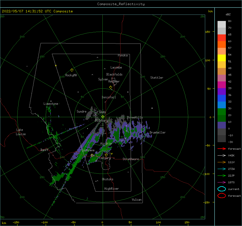Select the orange 111V arrow icon
242x226 pixels.
[x=222, y=162]
